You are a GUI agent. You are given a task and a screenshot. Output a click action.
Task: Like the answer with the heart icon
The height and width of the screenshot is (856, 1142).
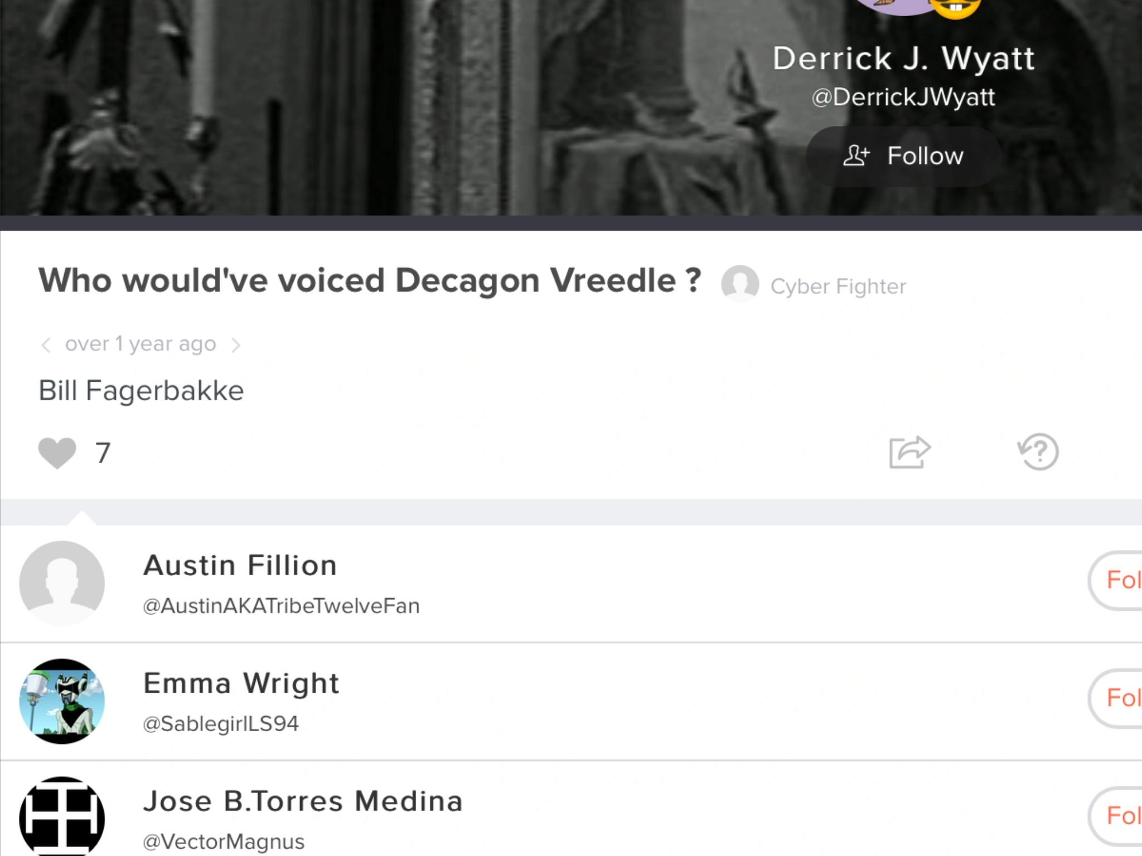pos(57,452)
